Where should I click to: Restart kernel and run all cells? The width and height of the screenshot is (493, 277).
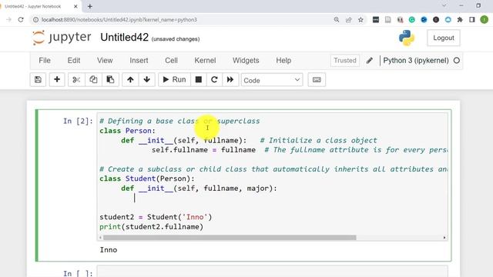[230, 80]
